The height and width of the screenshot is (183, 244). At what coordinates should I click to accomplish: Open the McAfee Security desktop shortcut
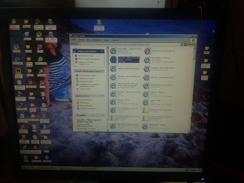24,139
